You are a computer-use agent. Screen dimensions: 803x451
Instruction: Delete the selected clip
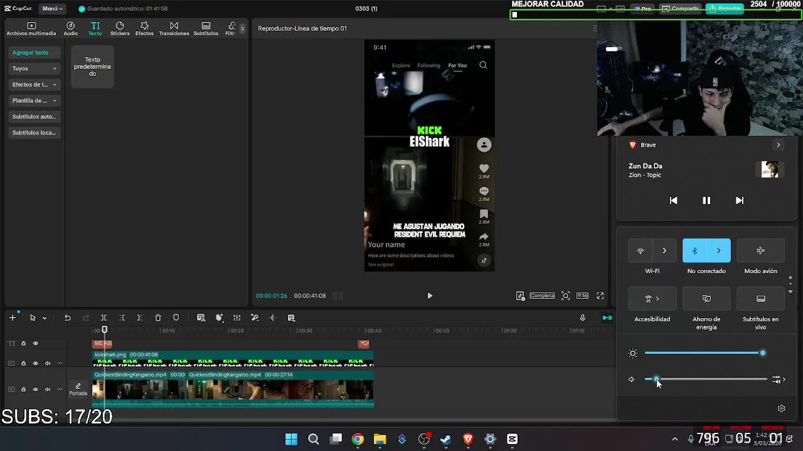click(158, 318)
